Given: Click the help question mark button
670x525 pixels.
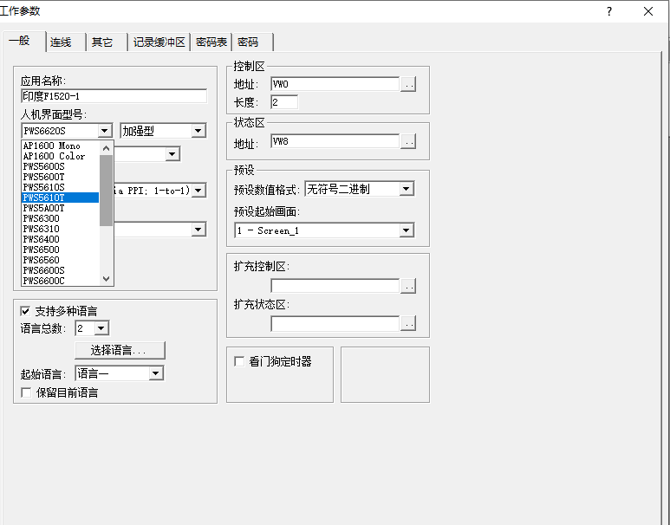Looking at the screenshot, I should (609, 11).
